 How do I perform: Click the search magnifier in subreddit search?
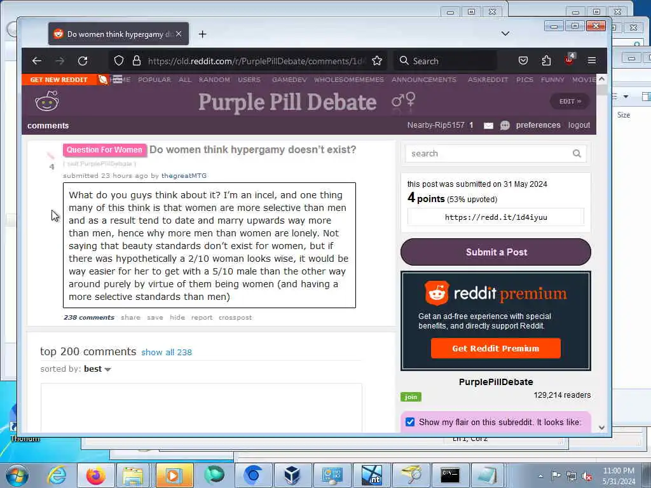pos(577,154)
